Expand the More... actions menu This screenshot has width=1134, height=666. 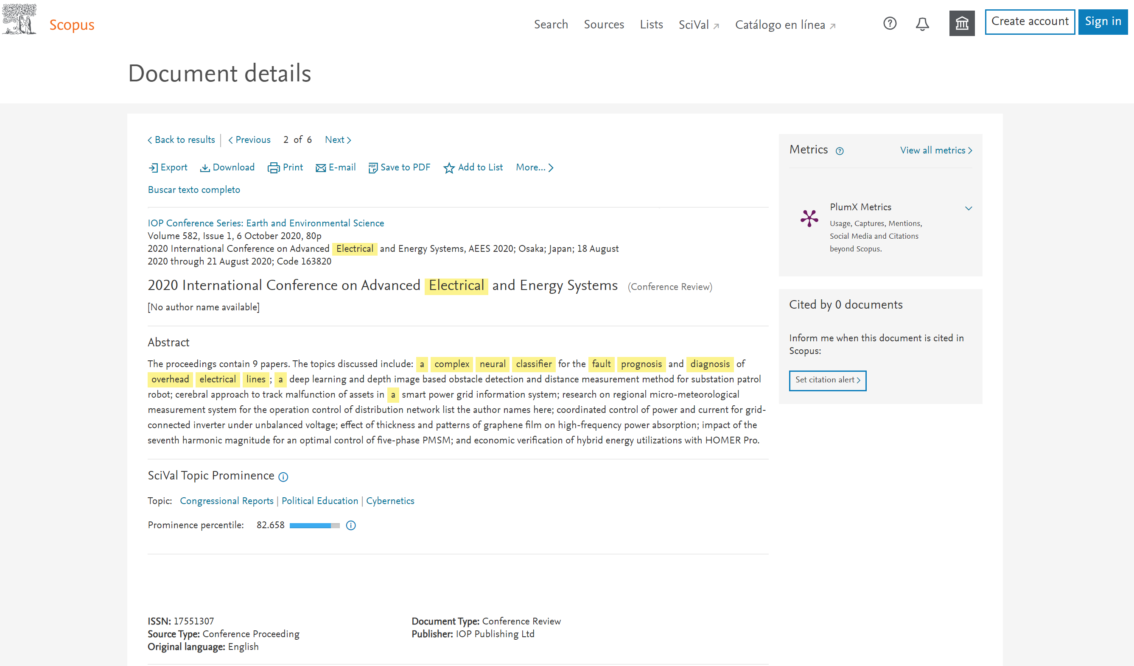point(535,167)
